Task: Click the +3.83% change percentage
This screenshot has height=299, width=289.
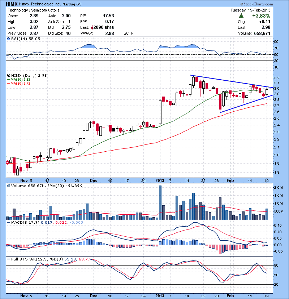Action: (x=261, y=16)
